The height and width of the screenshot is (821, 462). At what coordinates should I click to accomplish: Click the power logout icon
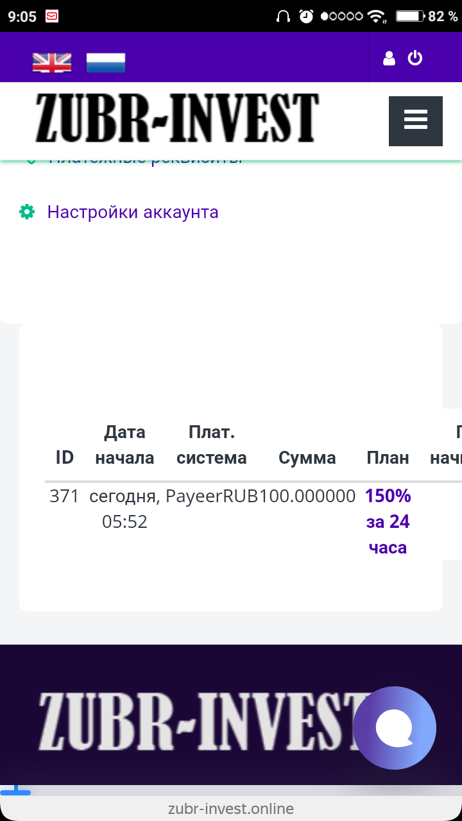[x=415, y=58]
